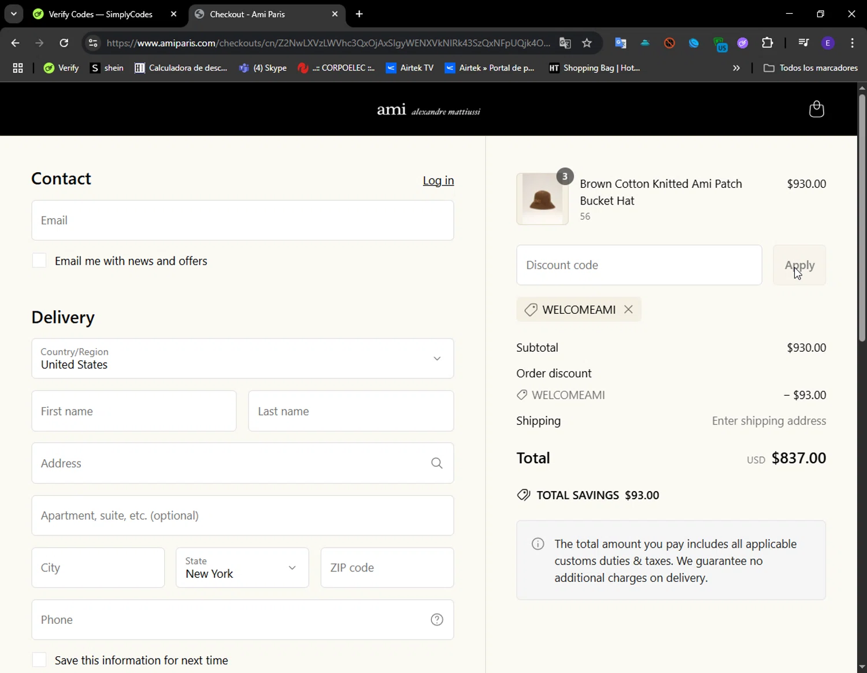Image resolution: width=867 pixels, height=673 pixels.
Task: Click the browser address bar URL
Action: (328, 43)
